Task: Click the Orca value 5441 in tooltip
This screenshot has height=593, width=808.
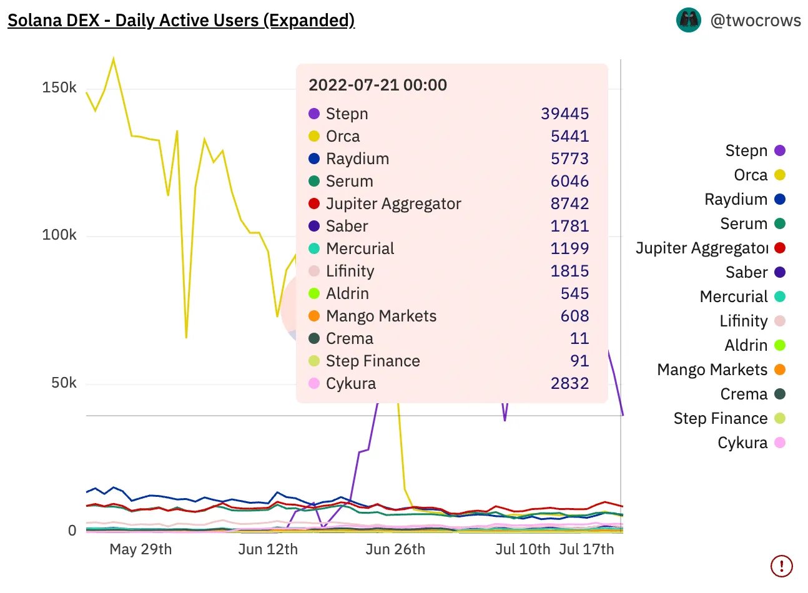Action: pos(569,136)
